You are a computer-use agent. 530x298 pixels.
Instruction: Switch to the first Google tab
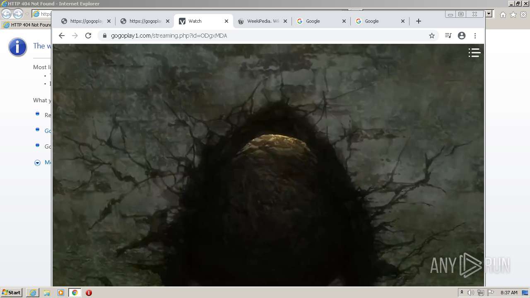coord(321,21)
